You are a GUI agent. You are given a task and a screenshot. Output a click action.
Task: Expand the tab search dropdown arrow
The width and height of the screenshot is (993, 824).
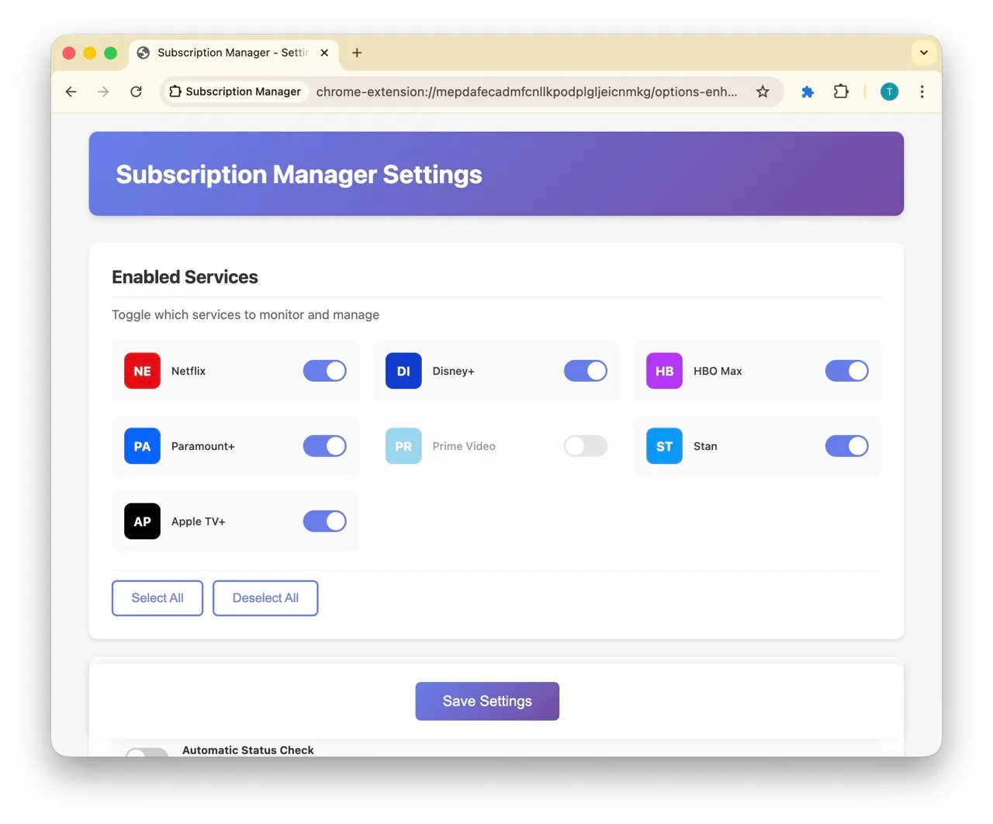[x=923, y=53]
